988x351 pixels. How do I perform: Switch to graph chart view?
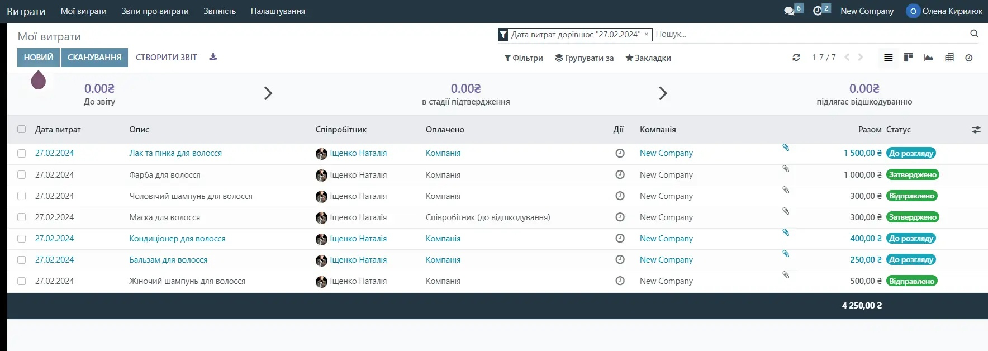tap(929, 58)
